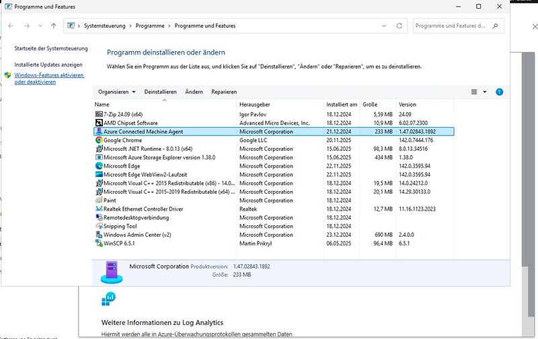
Task: Click Visual C++ 2015 (x86) icon
Action: click(x=99, y=183)
